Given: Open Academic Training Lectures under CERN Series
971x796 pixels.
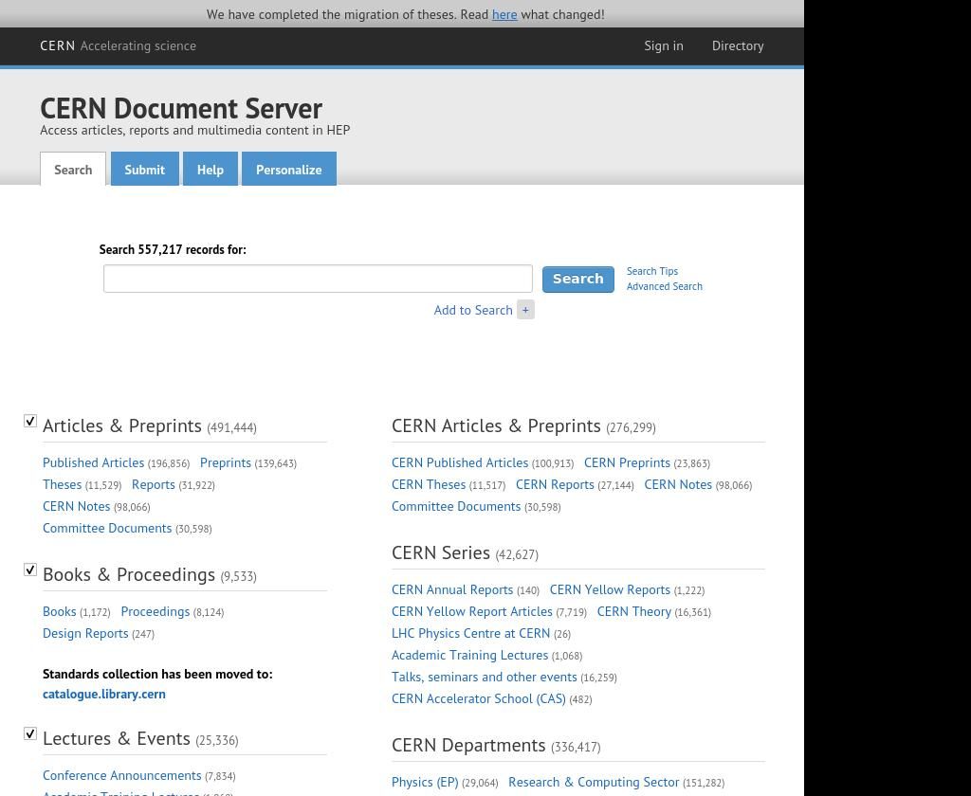Looking at the screenshot, I should (x=470, y=655).
